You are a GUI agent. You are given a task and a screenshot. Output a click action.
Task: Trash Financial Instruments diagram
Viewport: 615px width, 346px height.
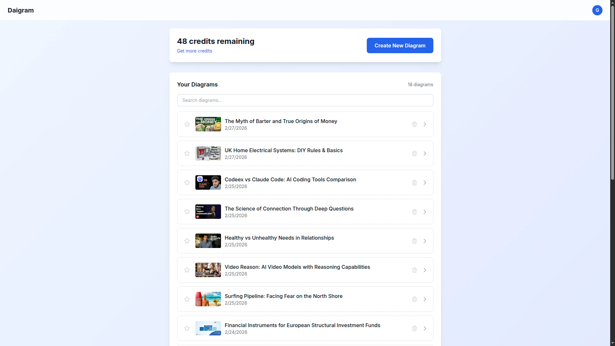pyautogui.click(x=414, y=328)
